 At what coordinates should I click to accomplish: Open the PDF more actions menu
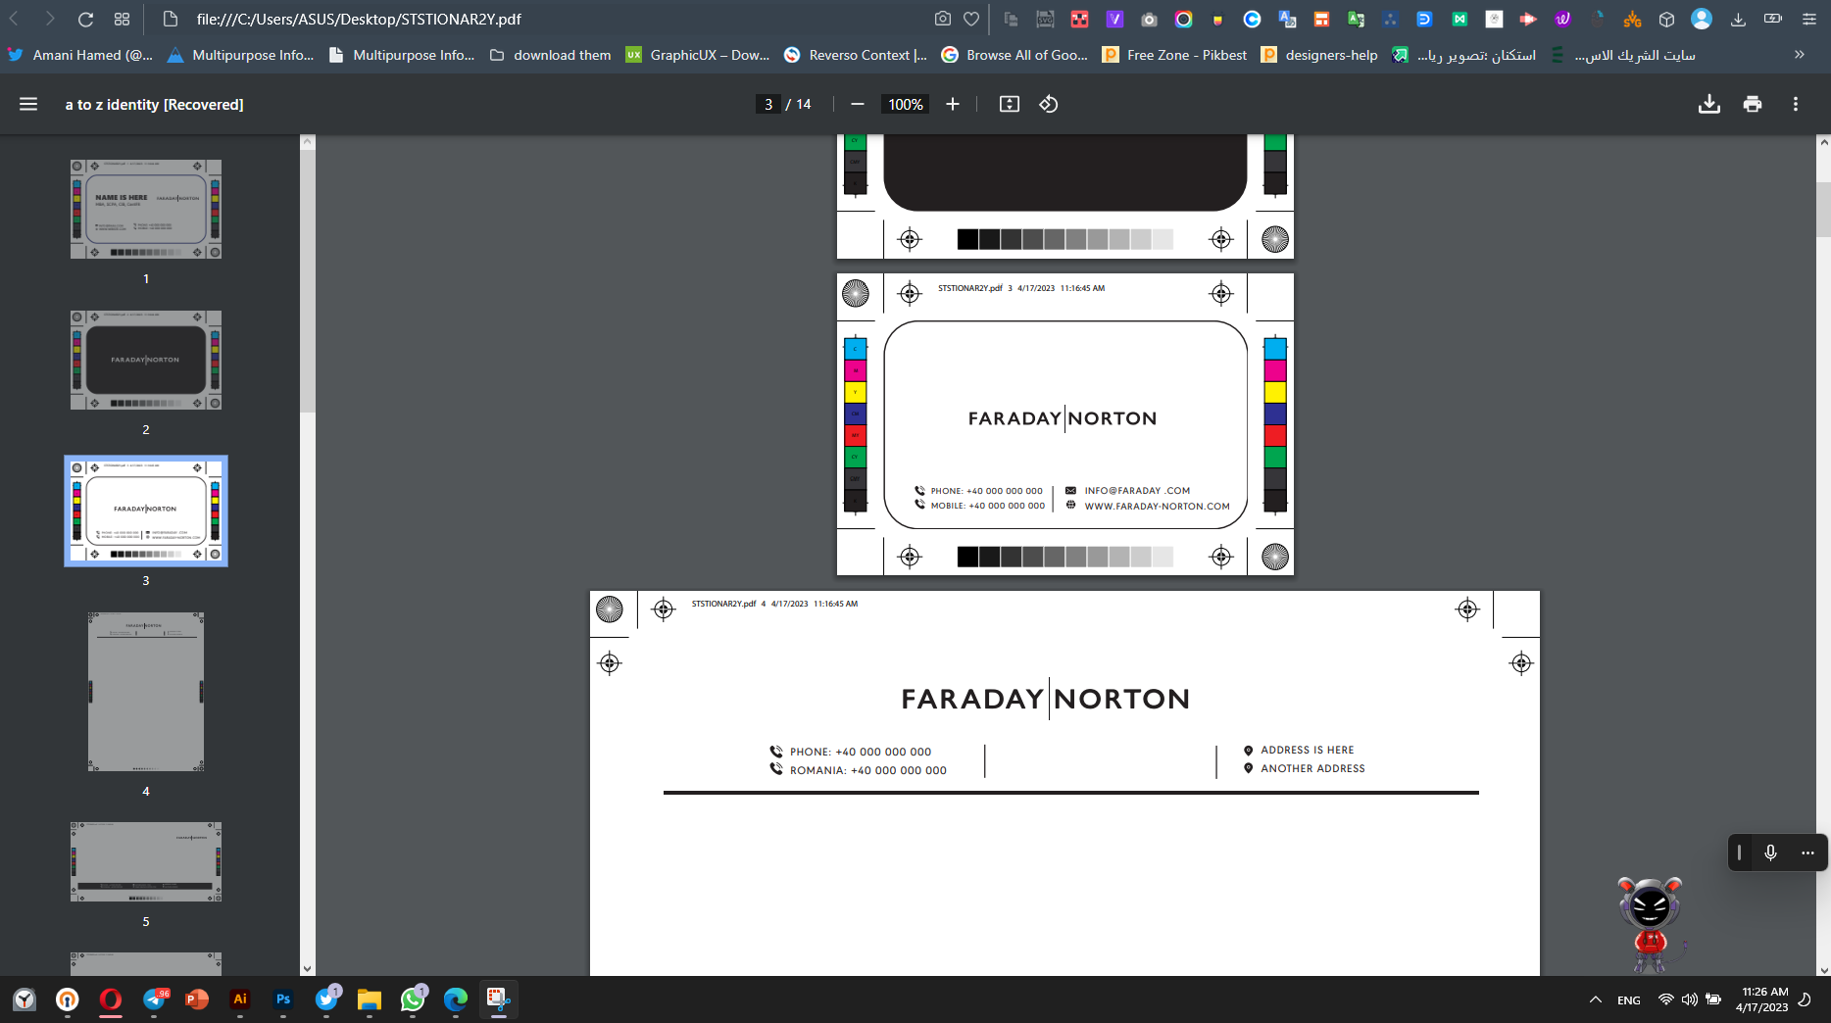(x=1795, y=104)
